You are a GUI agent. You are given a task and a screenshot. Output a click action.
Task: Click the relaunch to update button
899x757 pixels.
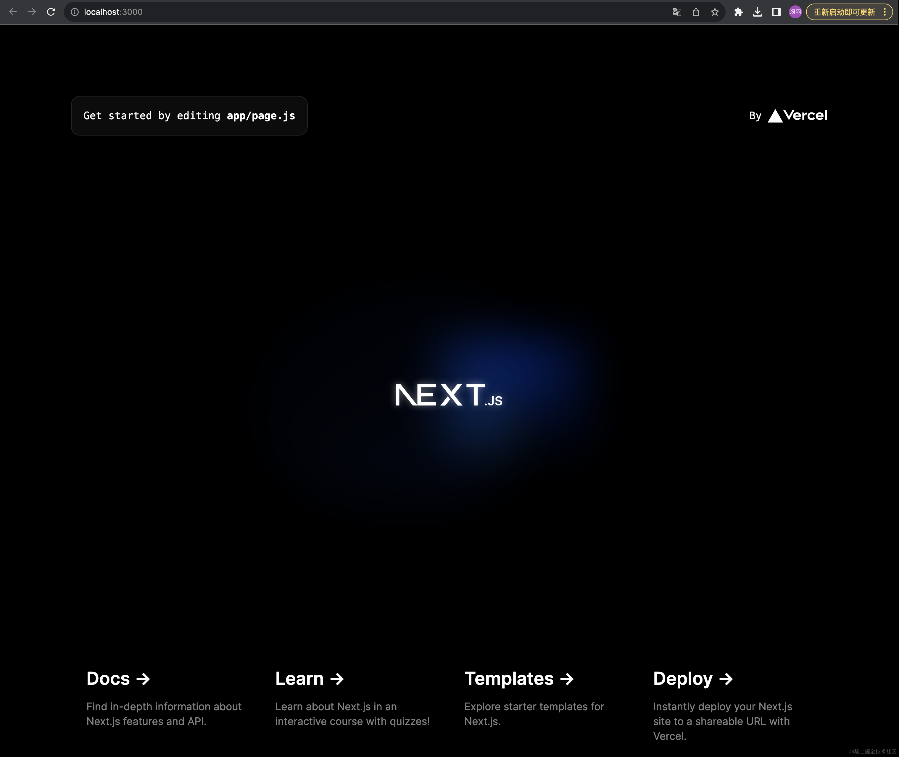point(844,12)
